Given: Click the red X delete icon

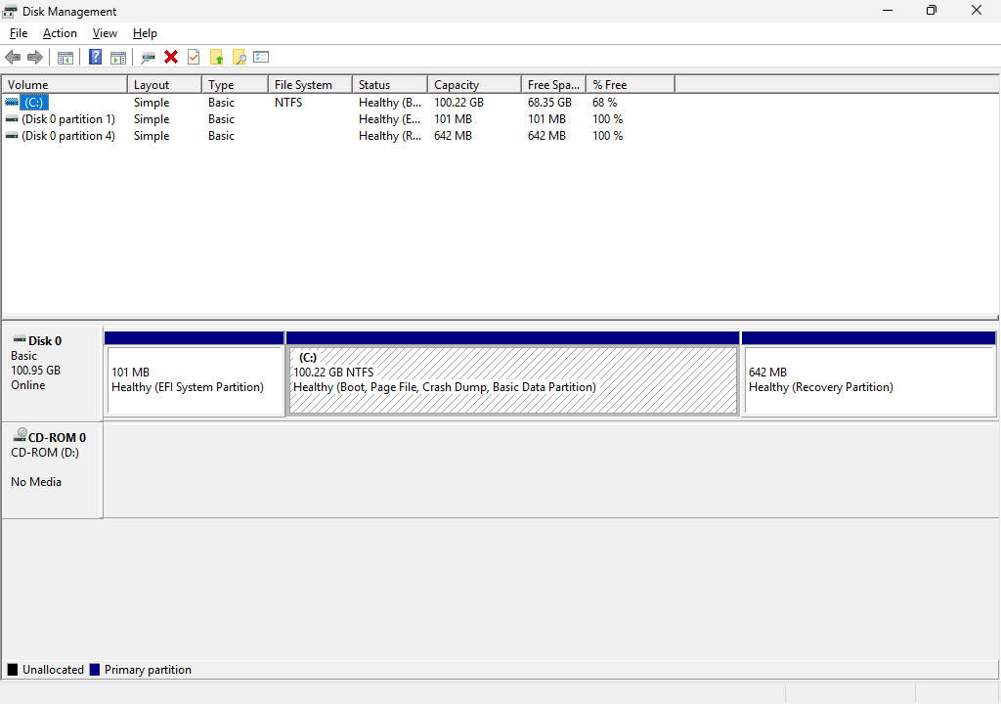Looking at the screenshot, I should click(170, 58).
